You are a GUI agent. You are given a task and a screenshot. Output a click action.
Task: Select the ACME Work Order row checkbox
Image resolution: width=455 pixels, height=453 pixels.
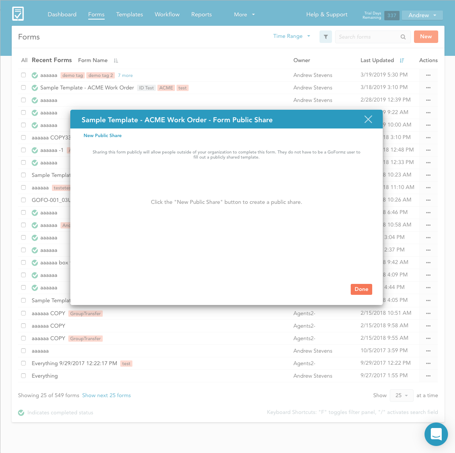coord(23,87)
